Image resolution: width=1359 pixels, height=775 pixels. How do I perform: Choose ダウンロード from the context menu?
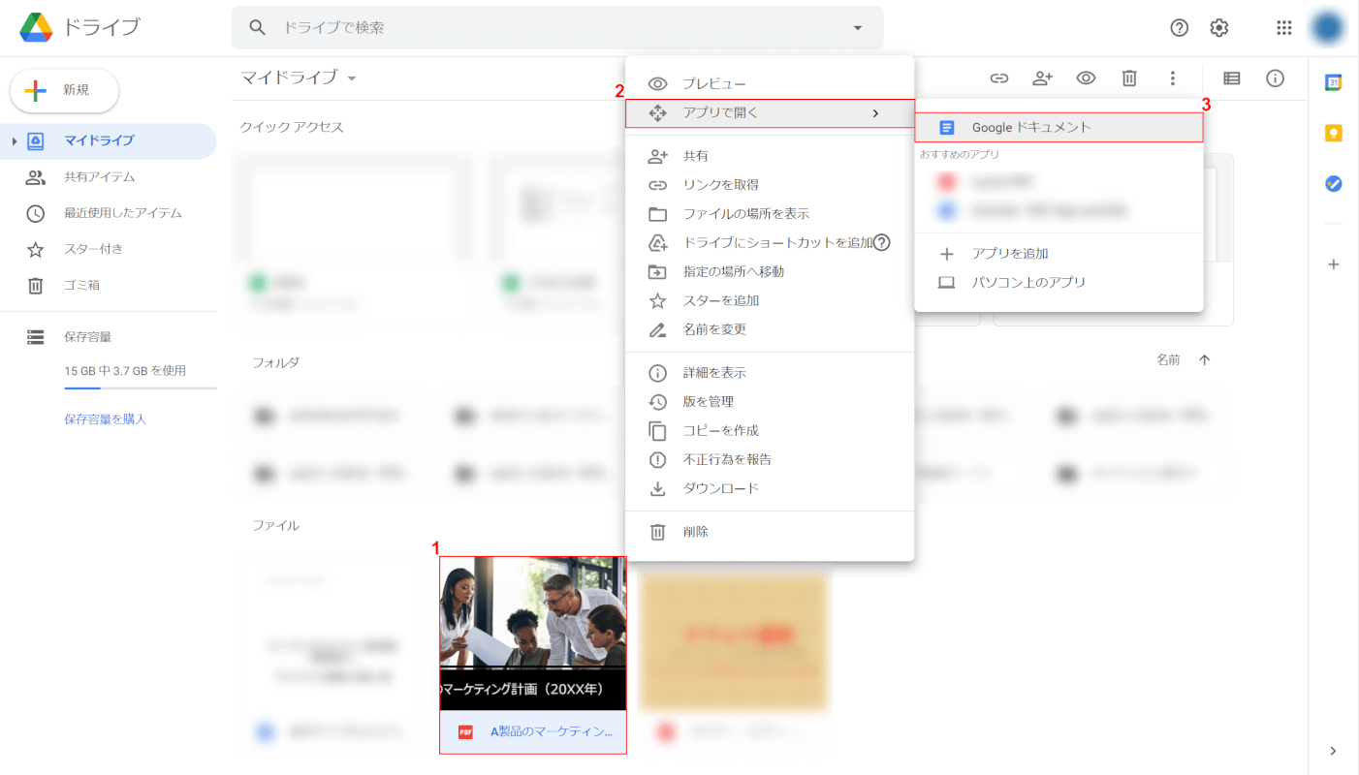720,488
